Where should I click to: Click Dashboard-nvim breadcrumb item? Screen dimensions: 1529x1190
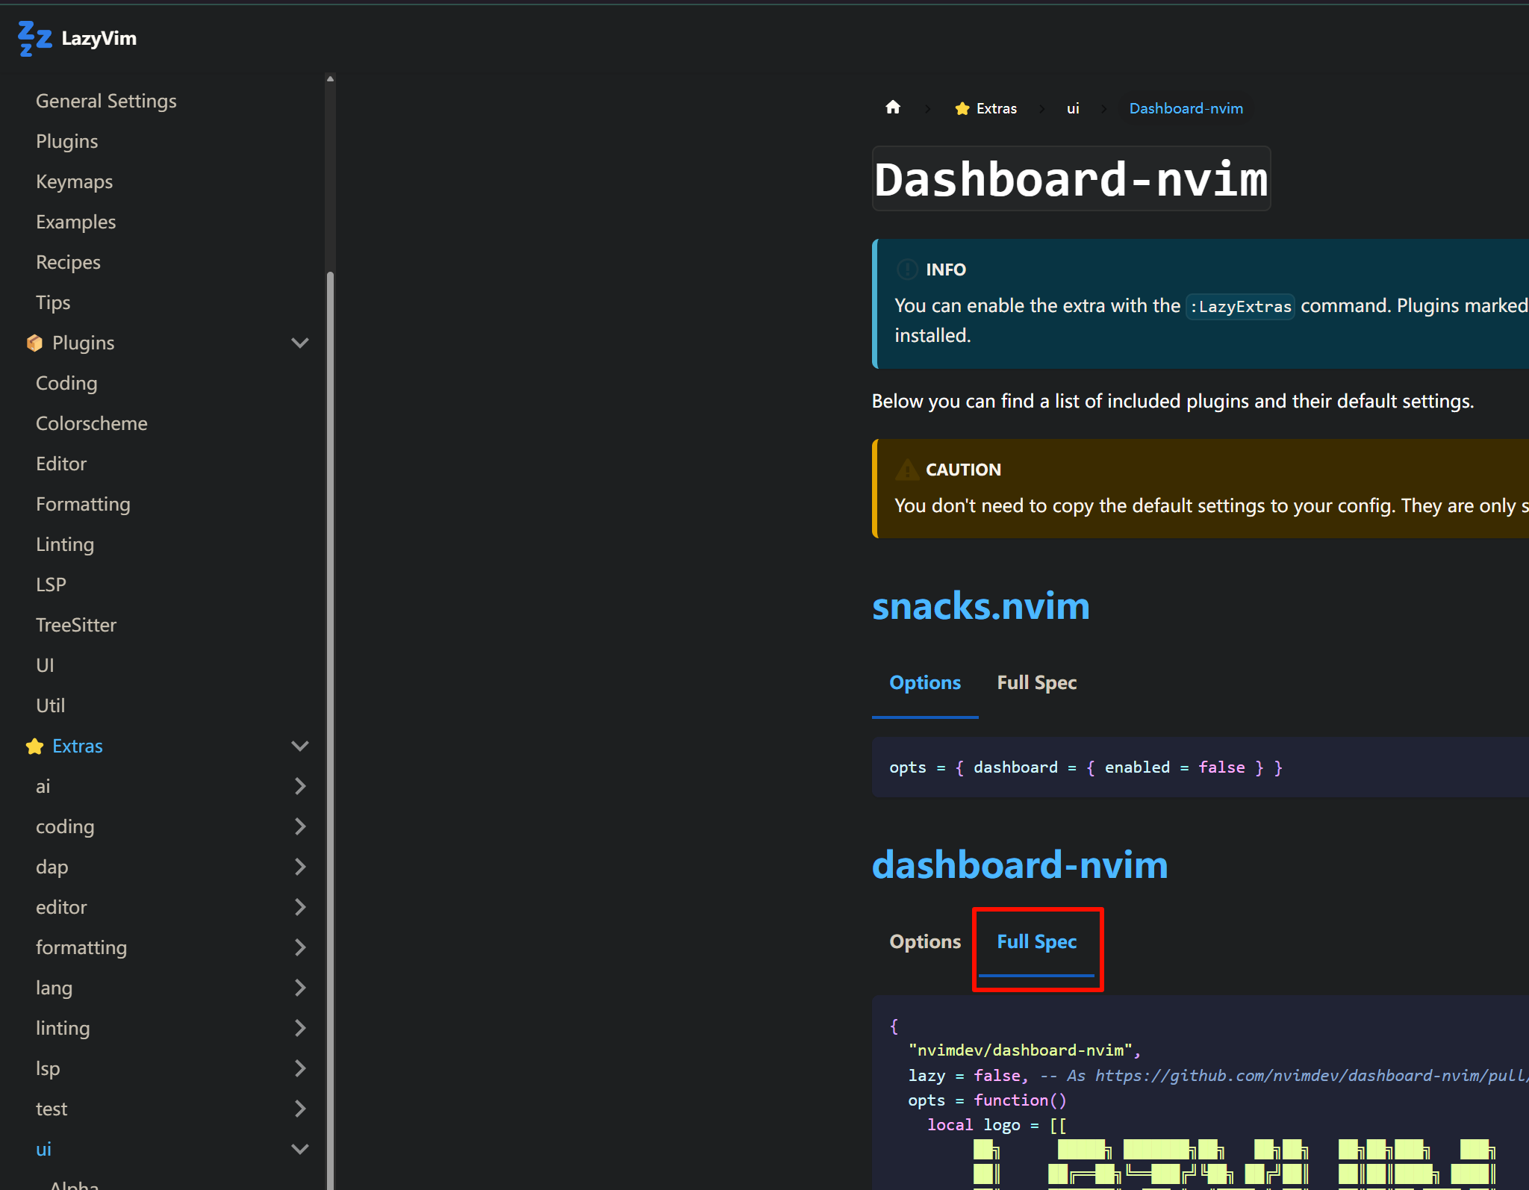tap(1186, 108)
